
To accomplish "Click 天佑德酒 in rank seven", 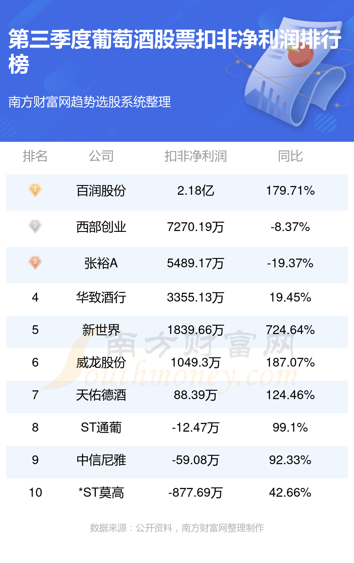I will click(101, 395).
